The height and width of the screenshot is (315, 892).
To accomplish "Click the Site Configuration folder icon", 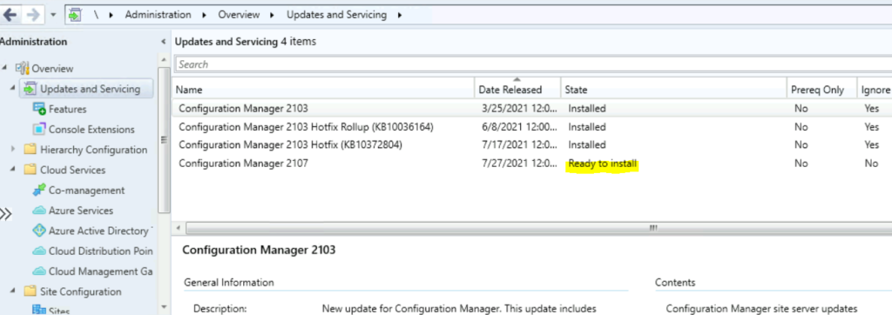I will (30, 292).
